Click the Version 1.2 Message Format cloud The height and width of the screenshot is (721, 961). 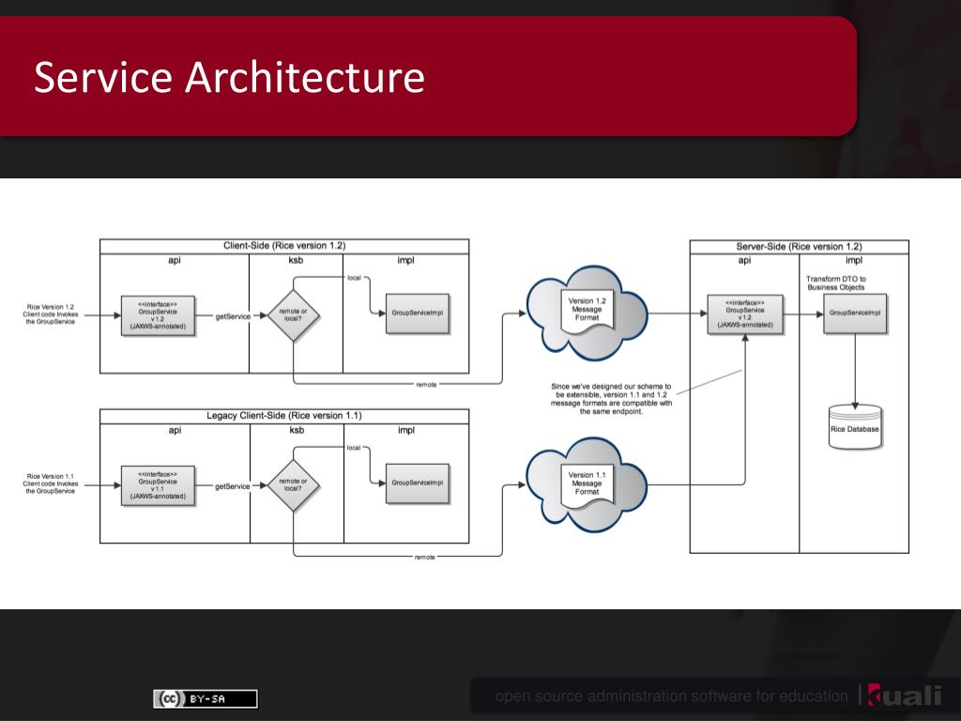(x=587, y=312)
